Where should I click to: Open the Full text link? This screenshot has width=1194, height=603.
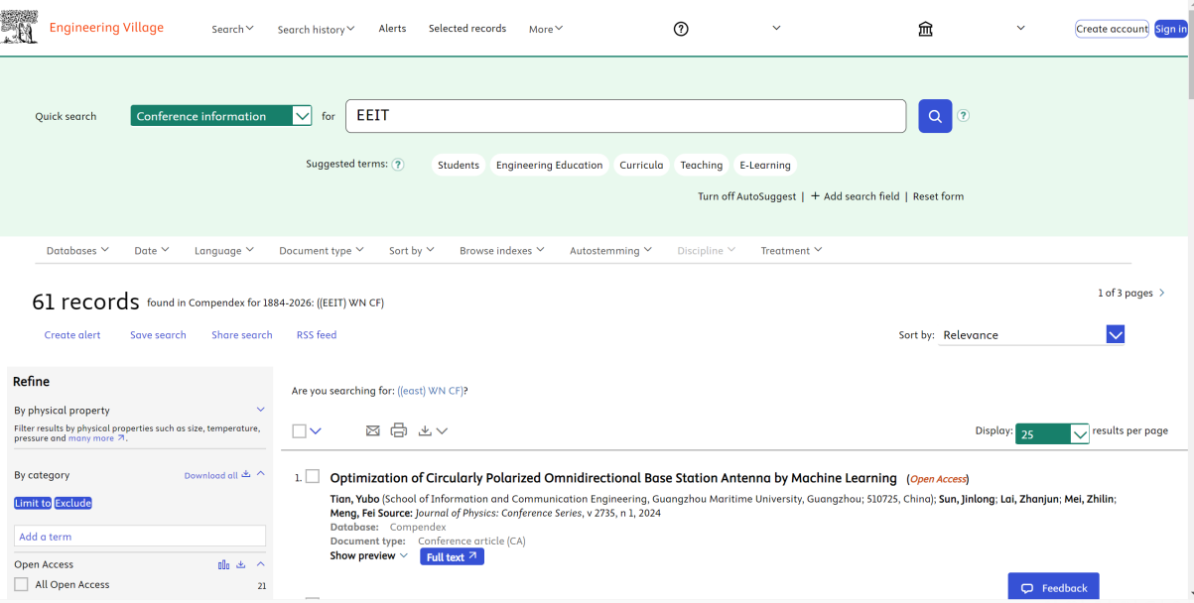[452, 557]
